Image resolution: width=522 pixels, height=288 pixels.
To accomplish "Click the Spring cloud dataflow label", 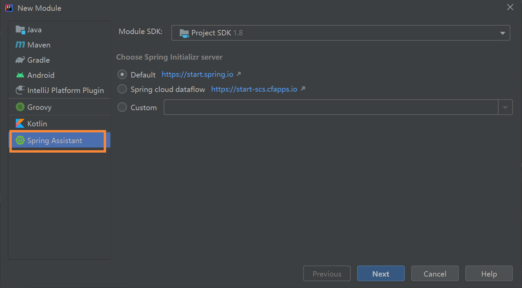I will pyautogui.click(x=168, y=89).
